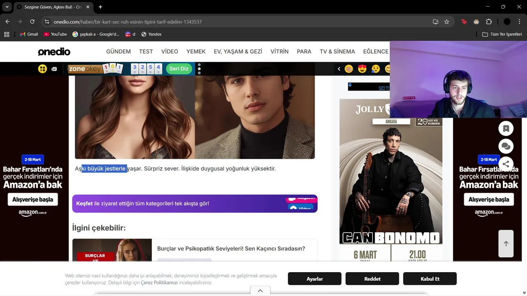Open the 'd' bookmark

(130, 34)
